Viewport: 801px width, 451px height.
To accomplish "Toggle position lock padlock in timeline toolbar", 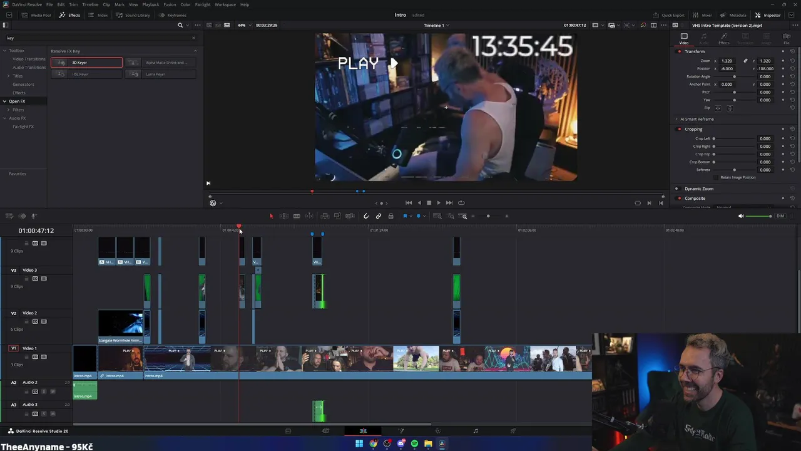I will pos(390,216).
